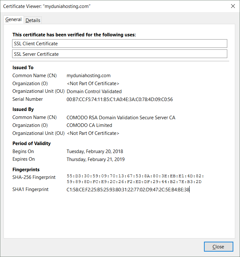Click issued-to common name myduniahosting.com

89,76
